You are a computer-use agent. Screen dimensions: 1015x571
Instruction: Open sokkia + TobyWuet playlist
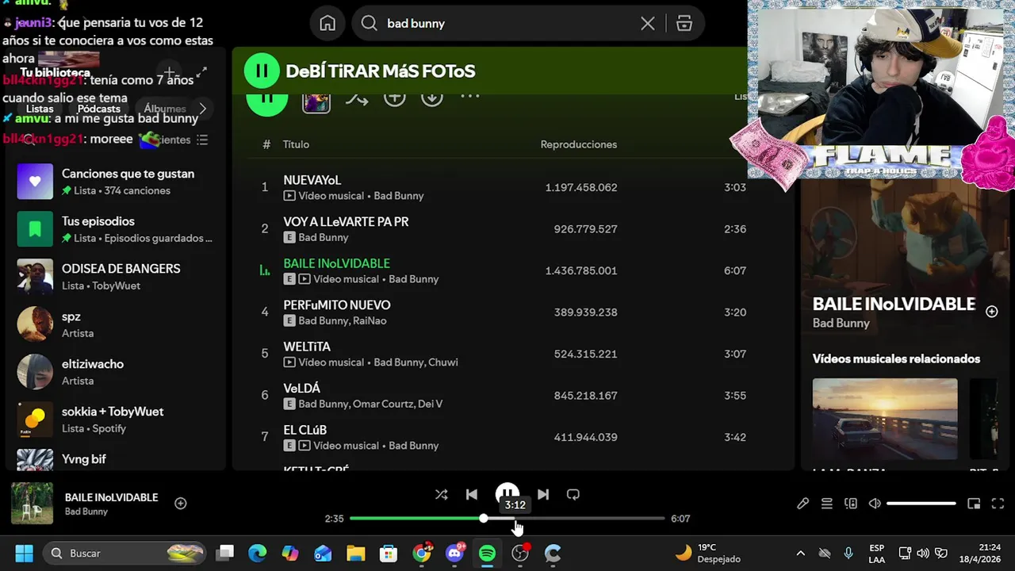point(116,420)
